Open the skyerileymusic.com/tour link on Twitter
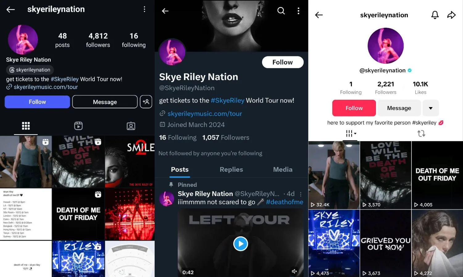The height and width of the screenshot is (277, 463). [205, 114]
